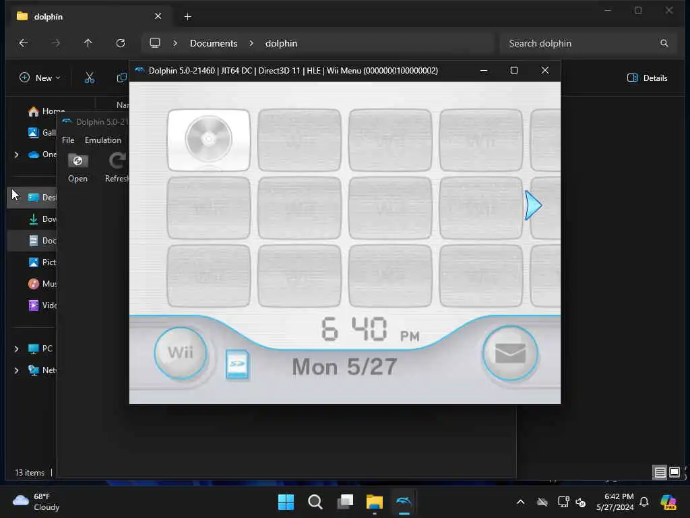The width and height of the screenshot is (690, 518).
Task: Expand the PC tree node
Action: [x=17, y=349]
